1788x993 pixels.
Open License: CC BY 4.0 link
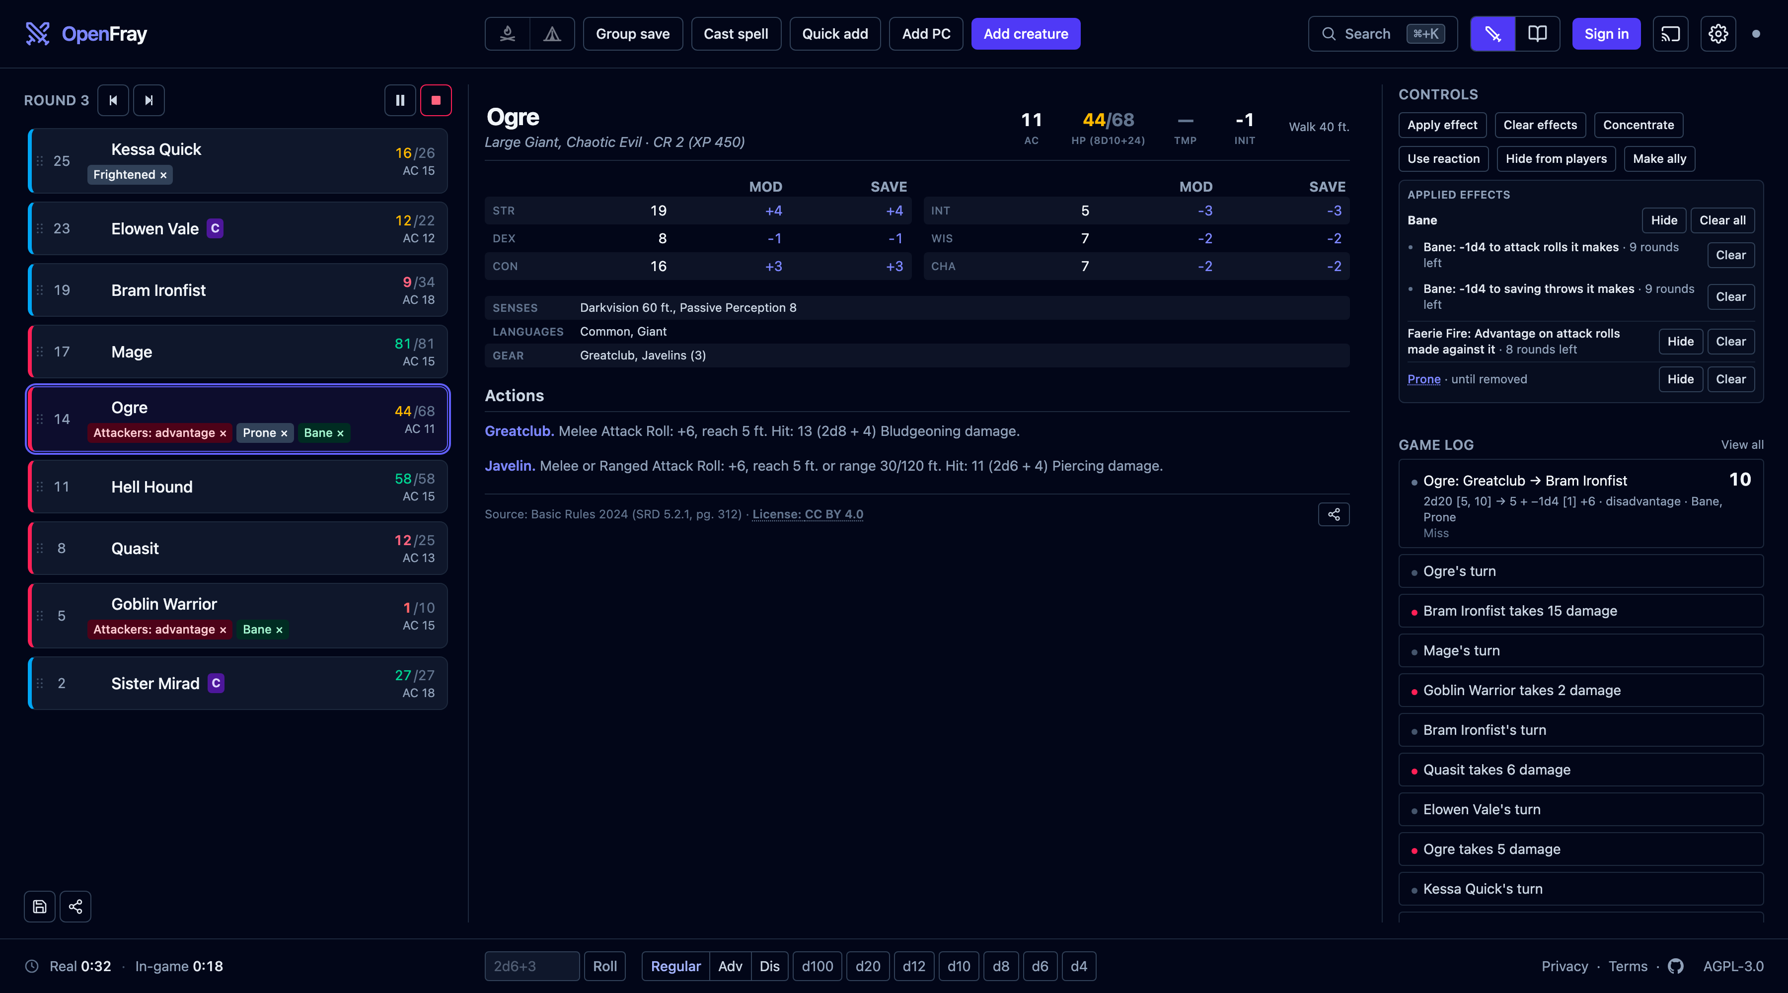(x=807, y=514)
